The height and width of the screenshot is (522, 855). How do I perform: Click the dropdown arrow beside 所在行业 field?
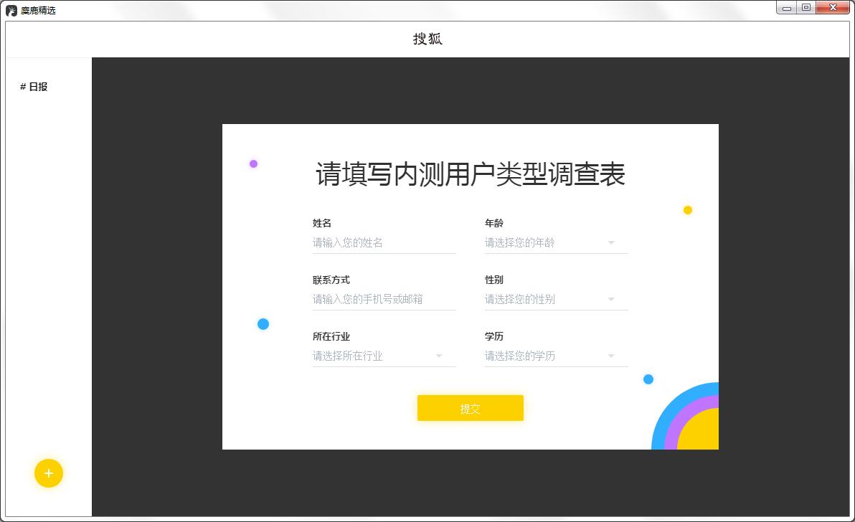coord(439,356)
